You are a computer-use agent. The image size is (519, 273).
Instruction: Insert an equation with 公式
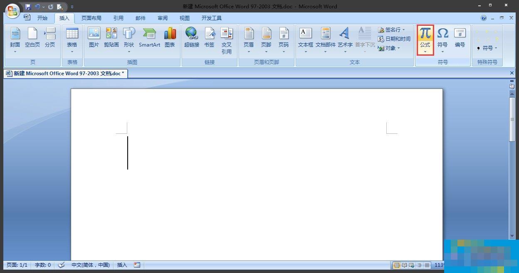coord(425,40)
